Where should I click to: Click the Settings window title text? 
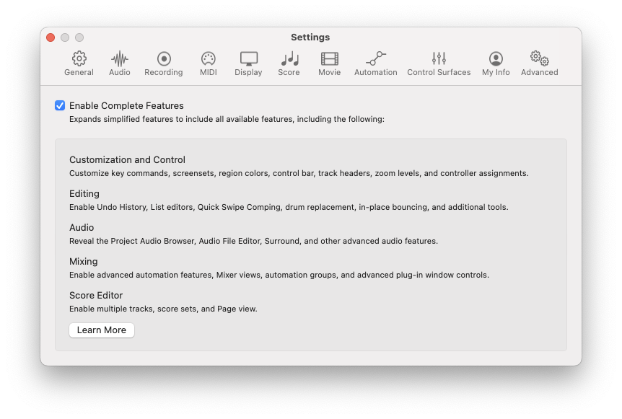coord(310,38)
